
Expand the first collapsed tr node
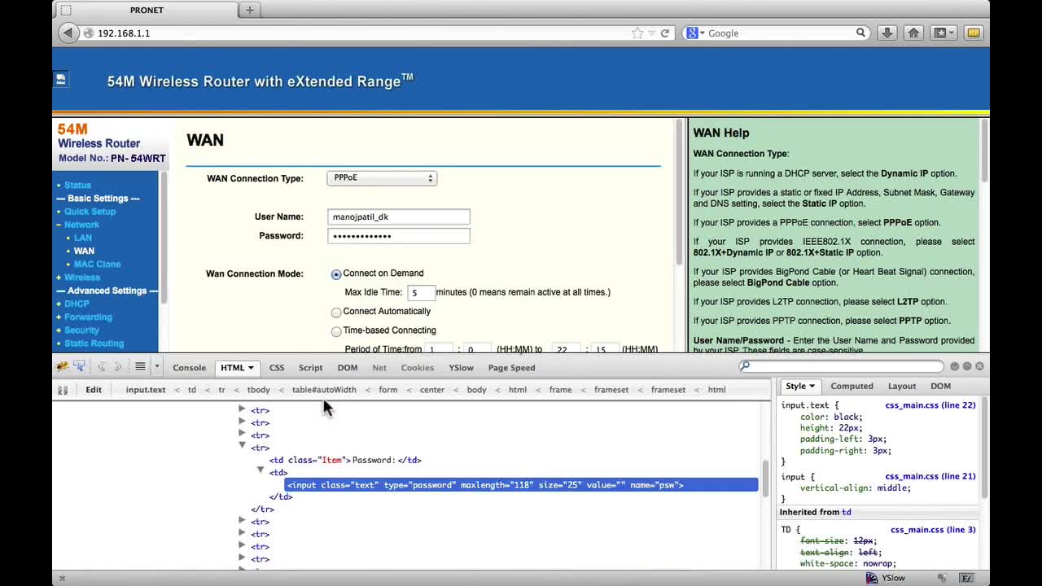242,409
